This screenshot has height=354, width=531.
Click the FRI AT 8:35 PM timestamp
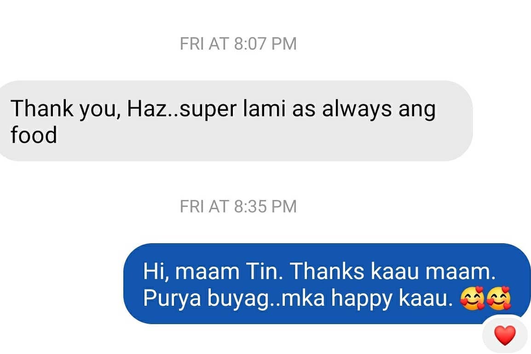point(238,206)
